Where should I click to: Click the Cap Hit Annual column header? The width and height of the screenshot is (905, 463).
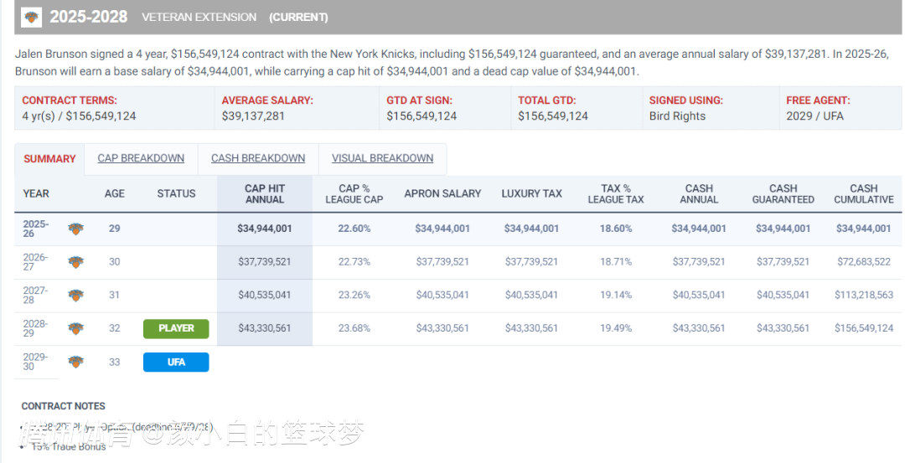tap(264, 193)
